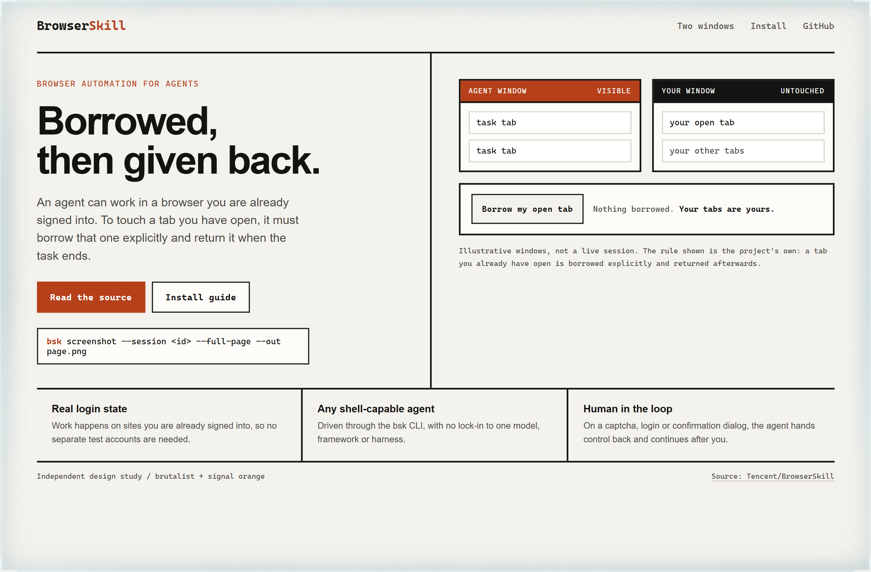Go to Two windows nav link
Image resolution: width=871 pixels, height=572 pixels.
tap(705, 26)
